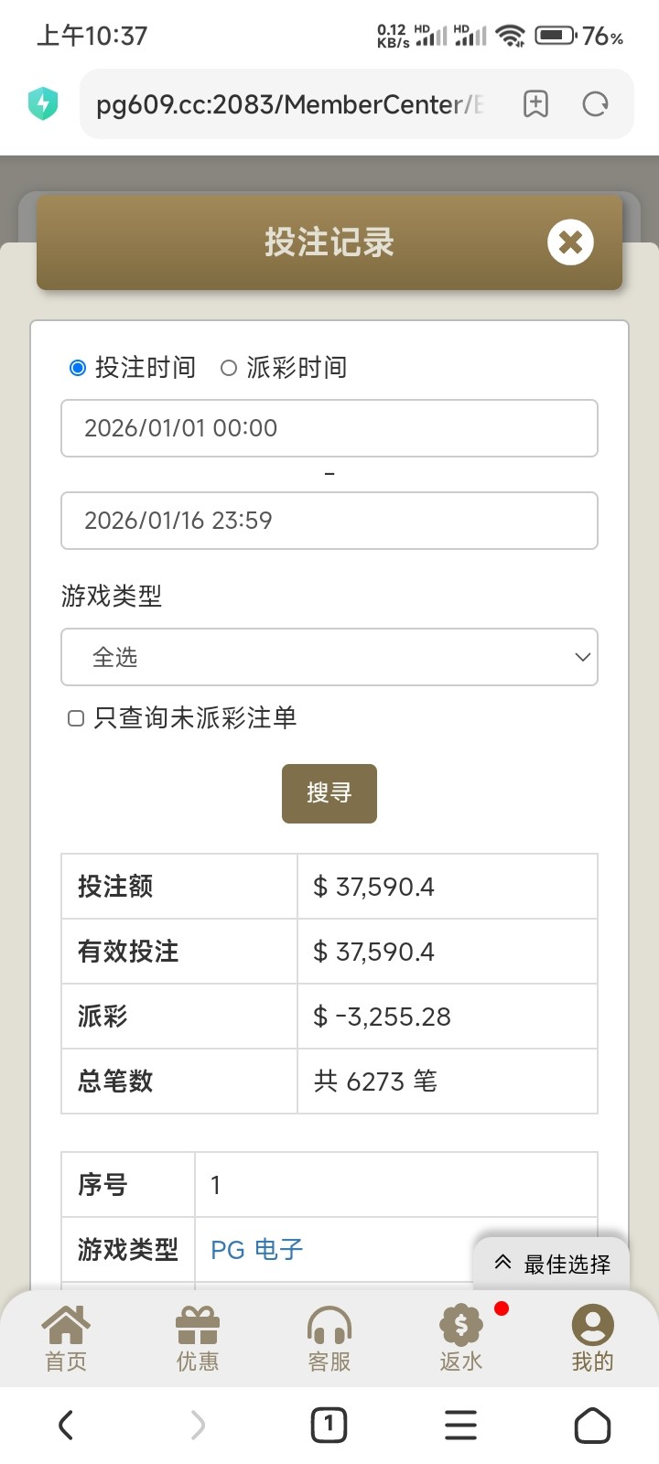The width and height of the screenshot is (659, 1464).
Task: Open the 优惠 gift icon
Action: point(198,1325)
